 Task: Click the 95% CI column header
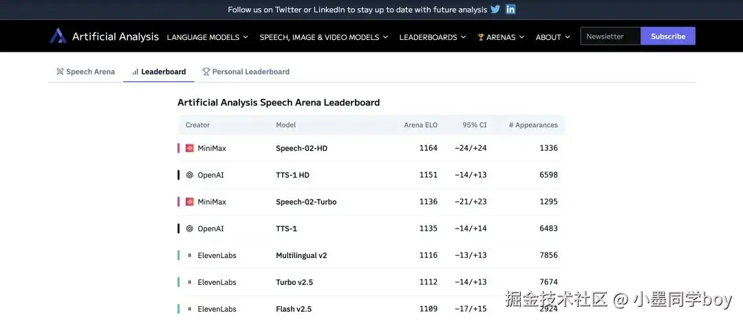[474, 125]
